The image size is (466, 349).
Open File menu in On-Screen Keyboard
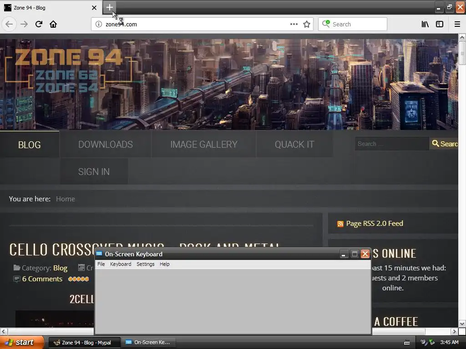(101, 264)
